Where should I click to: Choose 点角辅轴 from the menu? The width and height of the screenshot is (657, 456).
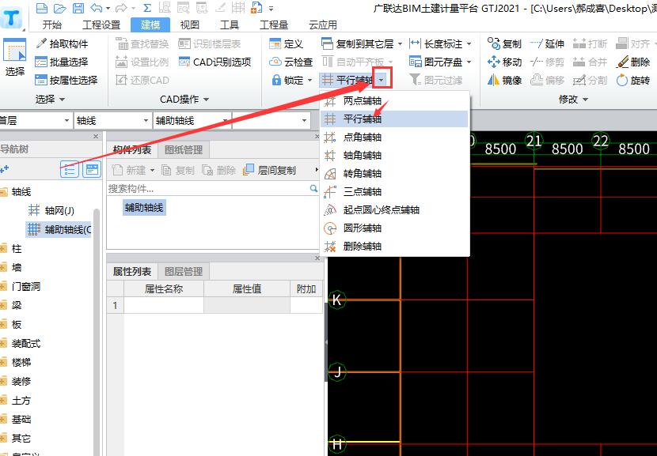tap(394, 138)
